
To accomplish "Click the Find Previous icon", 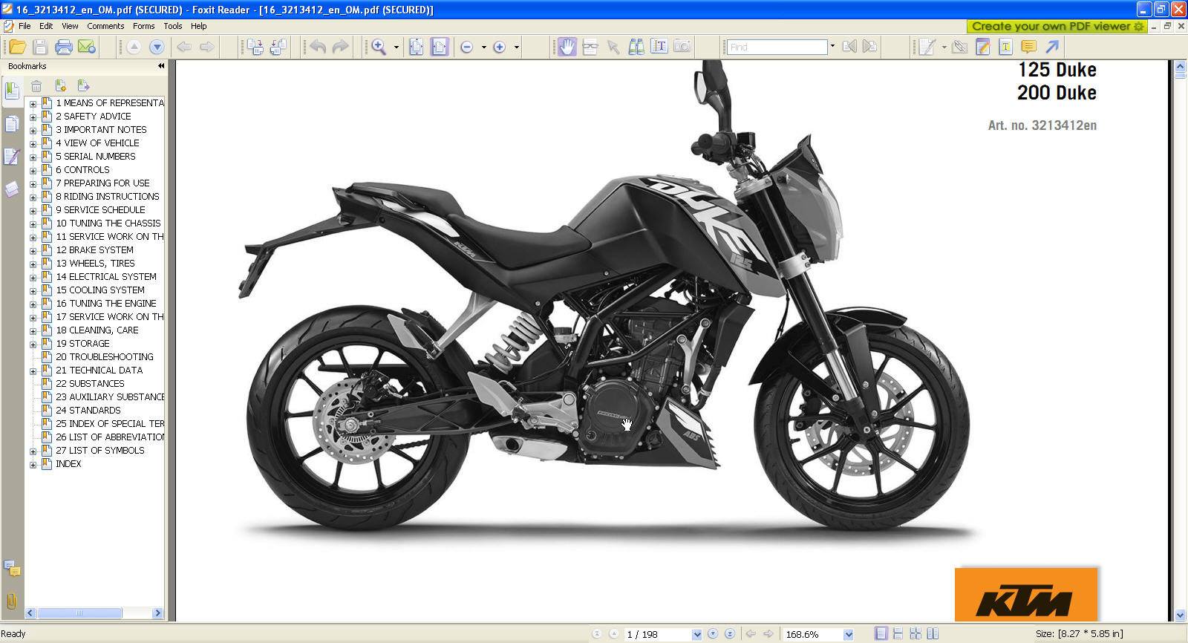I will (x=849, y=47).
